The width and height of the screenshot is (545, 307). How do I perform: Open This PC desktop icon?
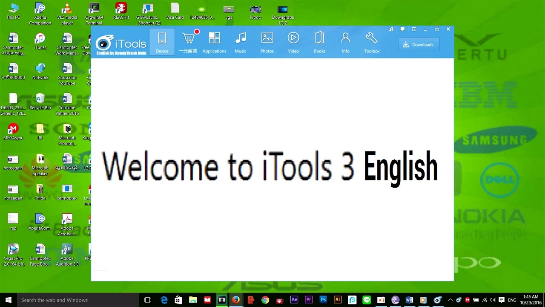pyautogui.click(x=13, y=12)
